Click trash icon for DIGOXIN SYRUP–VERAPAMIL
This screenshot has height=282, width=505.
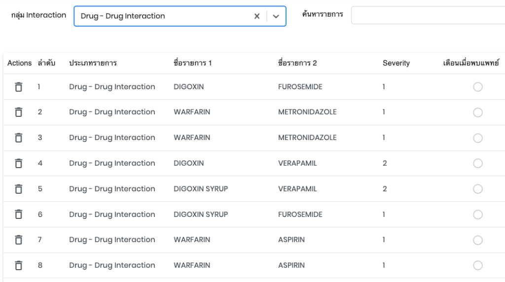click(x=19, y=189)
